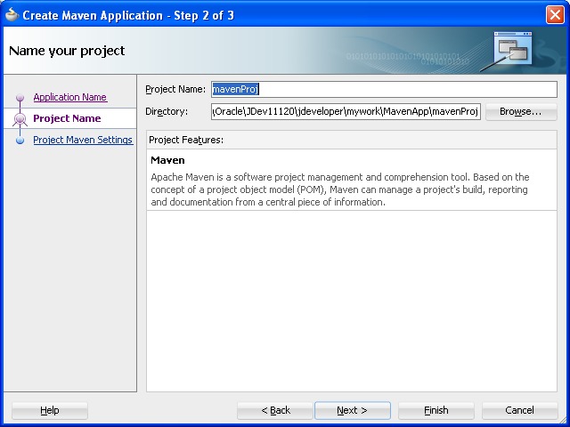
Task: Focus the Project Name input field
Action: coord(384,89)
